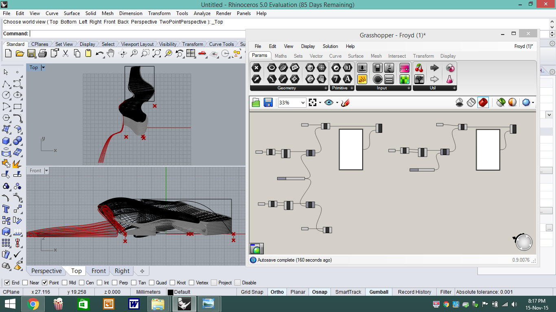
Task: Enable the Mid osnap checkbox
Action: (x=65, y=282)
